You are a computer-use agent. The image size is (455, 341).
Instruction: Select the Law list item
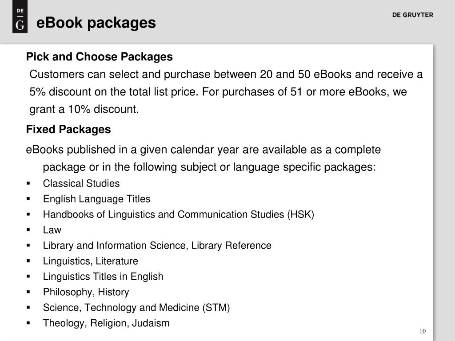[x=52, y=230]
